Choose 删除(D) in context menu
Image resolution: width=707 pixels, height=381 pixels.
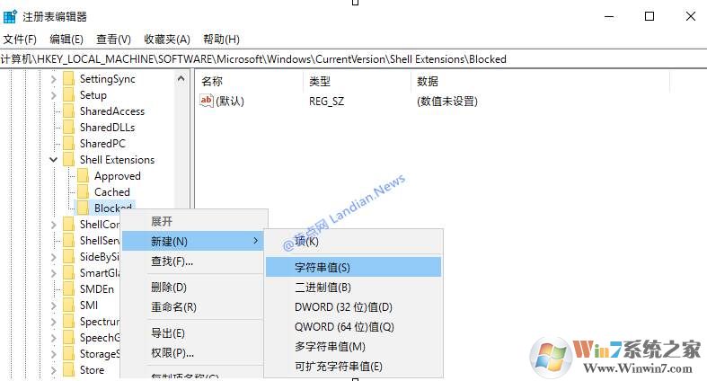(192, 288)
